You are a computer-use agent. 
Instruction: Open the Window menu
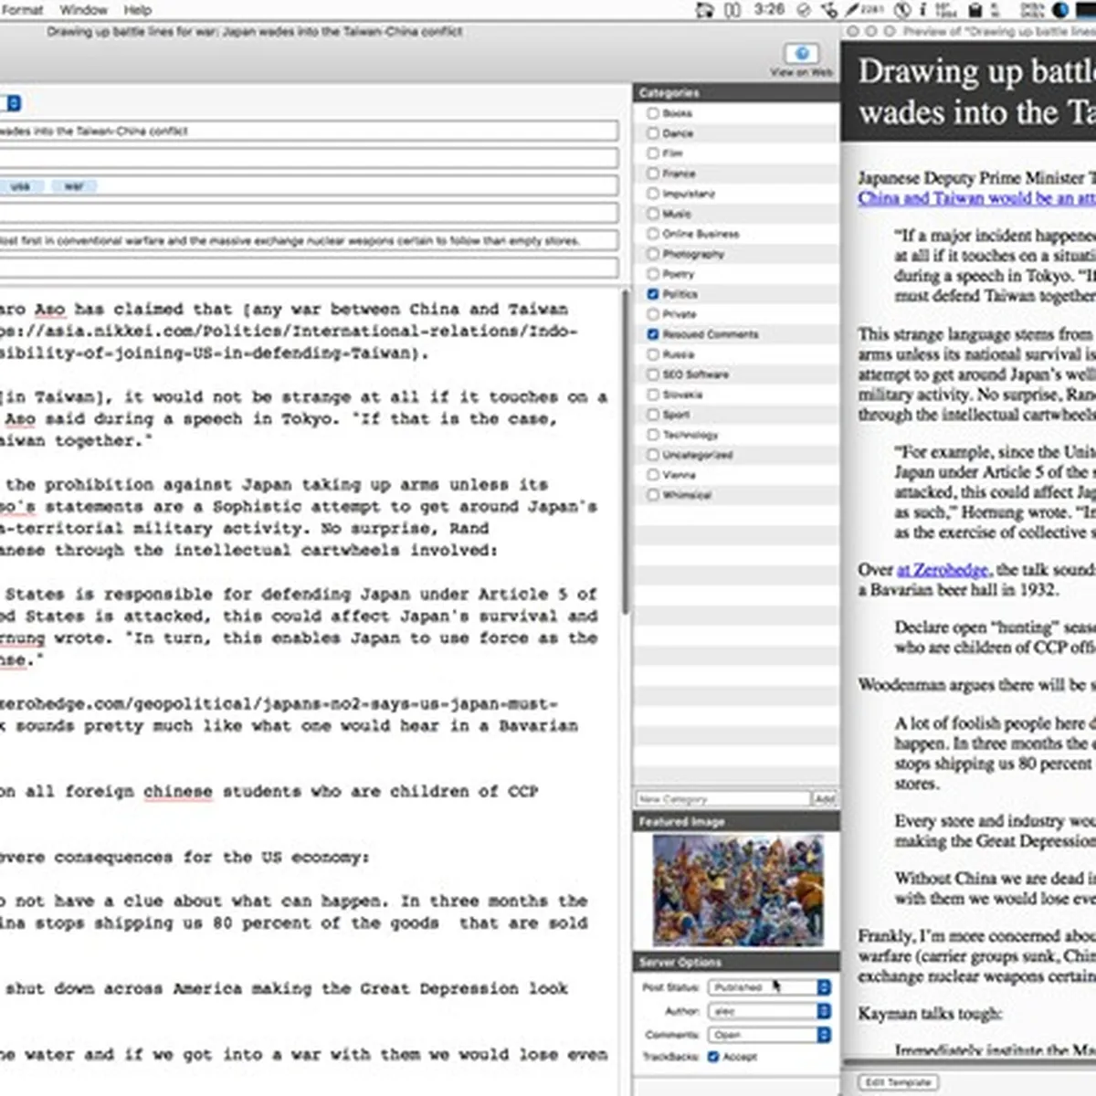tap(83, 10)
